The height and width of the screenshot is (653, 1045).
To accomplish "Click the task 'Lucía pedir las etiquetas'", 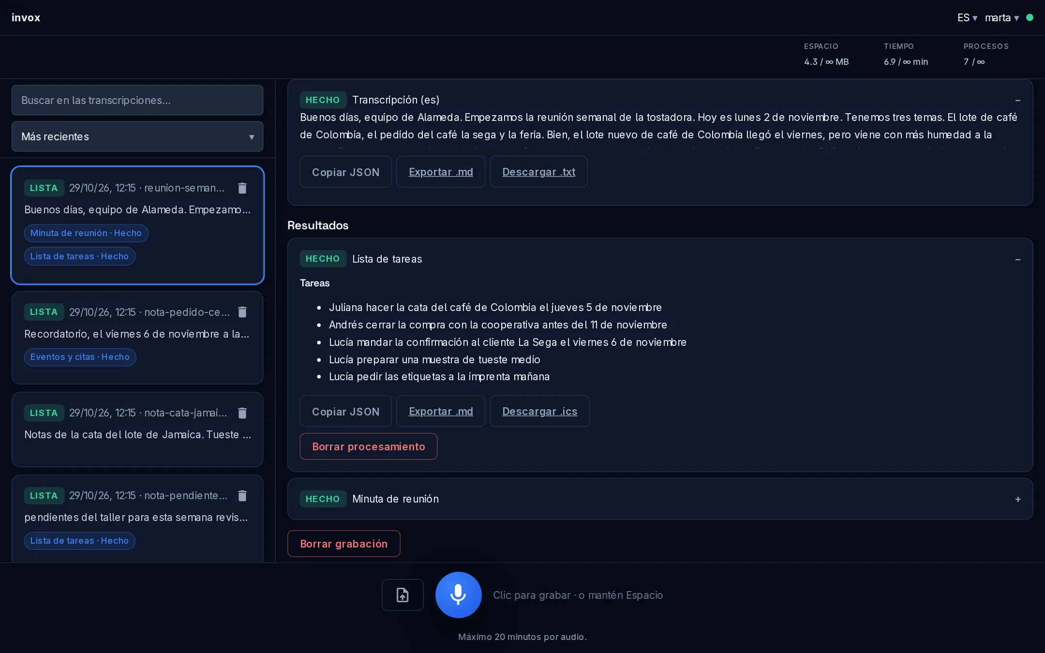I will pos(439,377).
